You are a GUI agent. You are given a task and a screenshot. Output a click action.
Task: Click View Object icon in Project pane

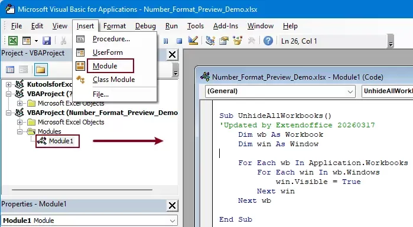23,70
